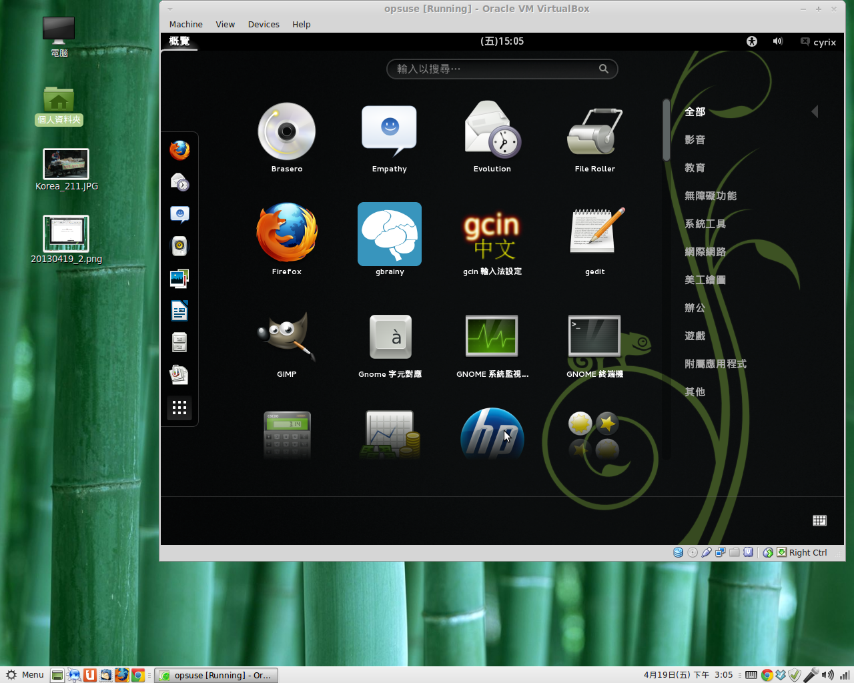The image size is (854, 683).
Task: Click the Show Applications grid button
Action: coord(179,408)
